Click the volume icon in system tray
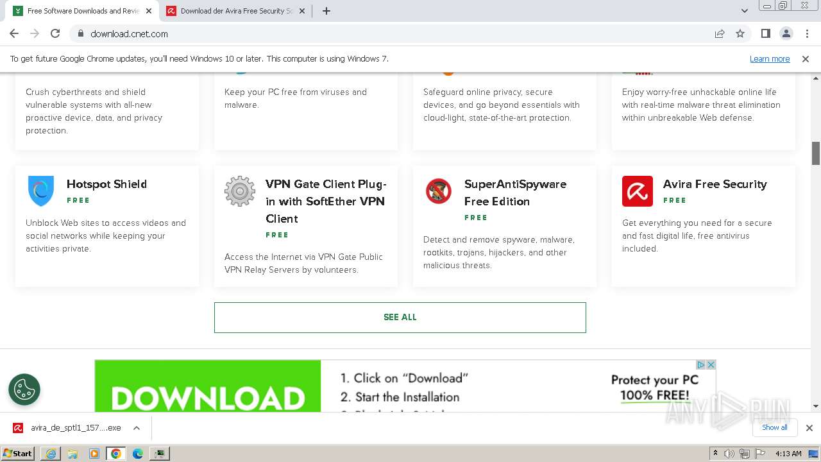821x462 pixels. coord(729,454)
